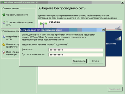Click signal bars of selected default network
125x94 pixels.
coord(118,38)
